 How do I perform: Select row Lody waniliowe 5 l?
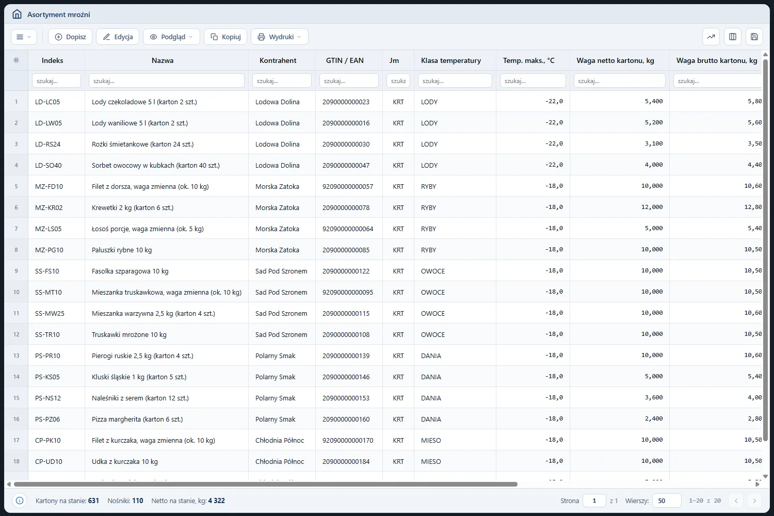point(384,123)
